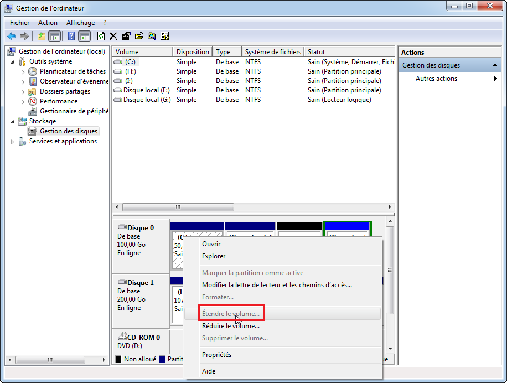Click the Up one level folder icon

42,36
